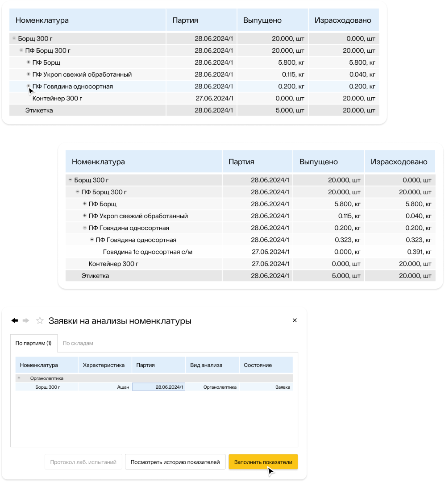This screenshot has height=482, width=445.
Task: Click the Состояние column header
Action: [x=266, y=365]
